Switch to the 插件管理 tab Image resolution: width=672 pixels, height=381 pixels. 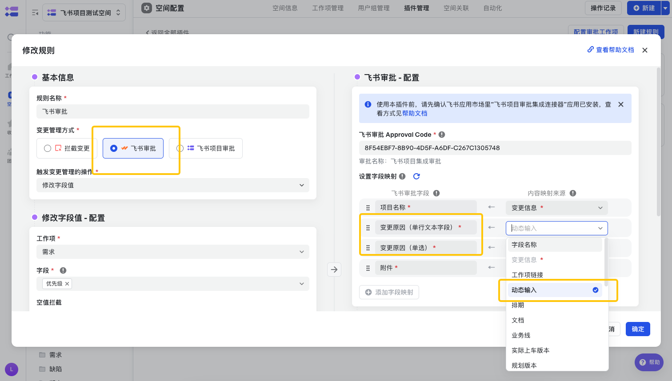point(416,8)
